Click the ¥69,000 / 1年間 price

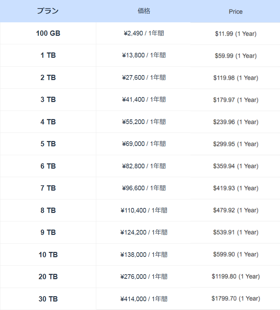click(144, 144)
